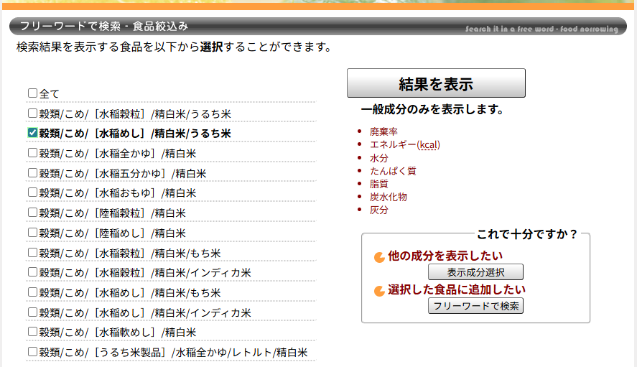Click 一般成分のみを表示します。 text
Screen dimensions: 637x367
point(433,109)
